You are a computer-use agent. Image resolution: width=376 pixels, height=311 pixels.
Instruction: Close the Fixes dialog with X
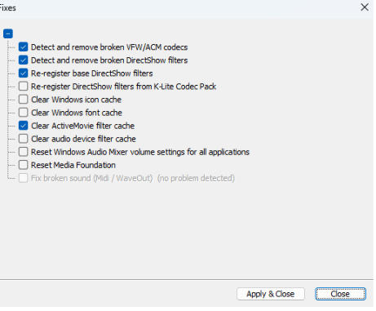pyautogui.click(x=365, y=7)
